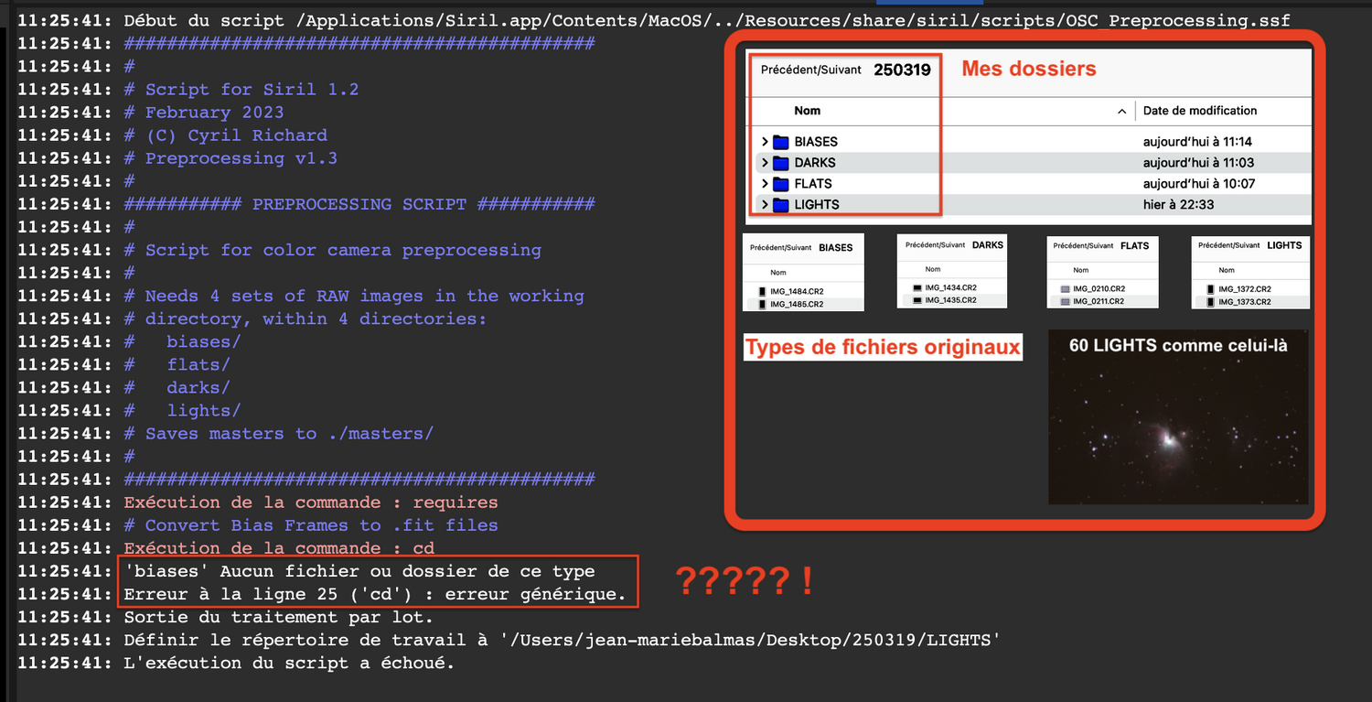Click the 'PREPROCESSING SCRIPT' banner line
This screenshot has width=1372, height=702.
359,204
